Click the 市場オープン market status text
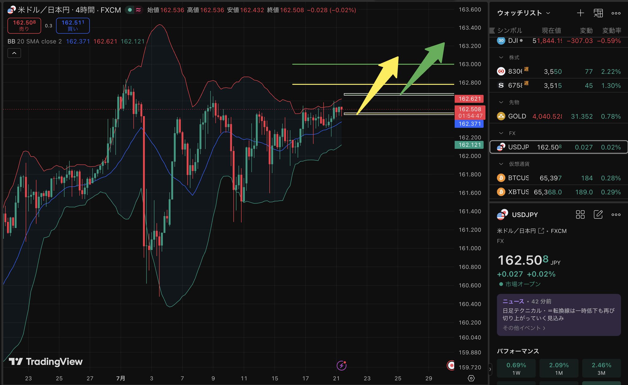The width and height of the screenshot is (628, 385). coord(523,284)
